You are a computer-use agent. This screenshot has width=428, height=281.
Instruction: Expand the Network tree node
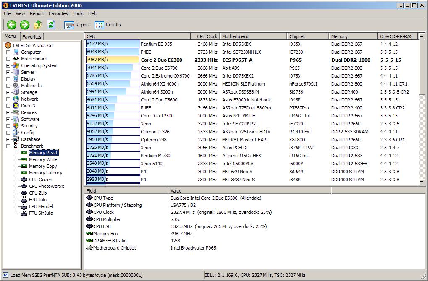(8, 99)
